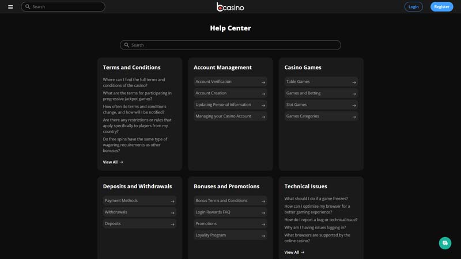Open question about progressive jackpot game terms
This screenshot has height=259, width=461.
tap(137, 96)
